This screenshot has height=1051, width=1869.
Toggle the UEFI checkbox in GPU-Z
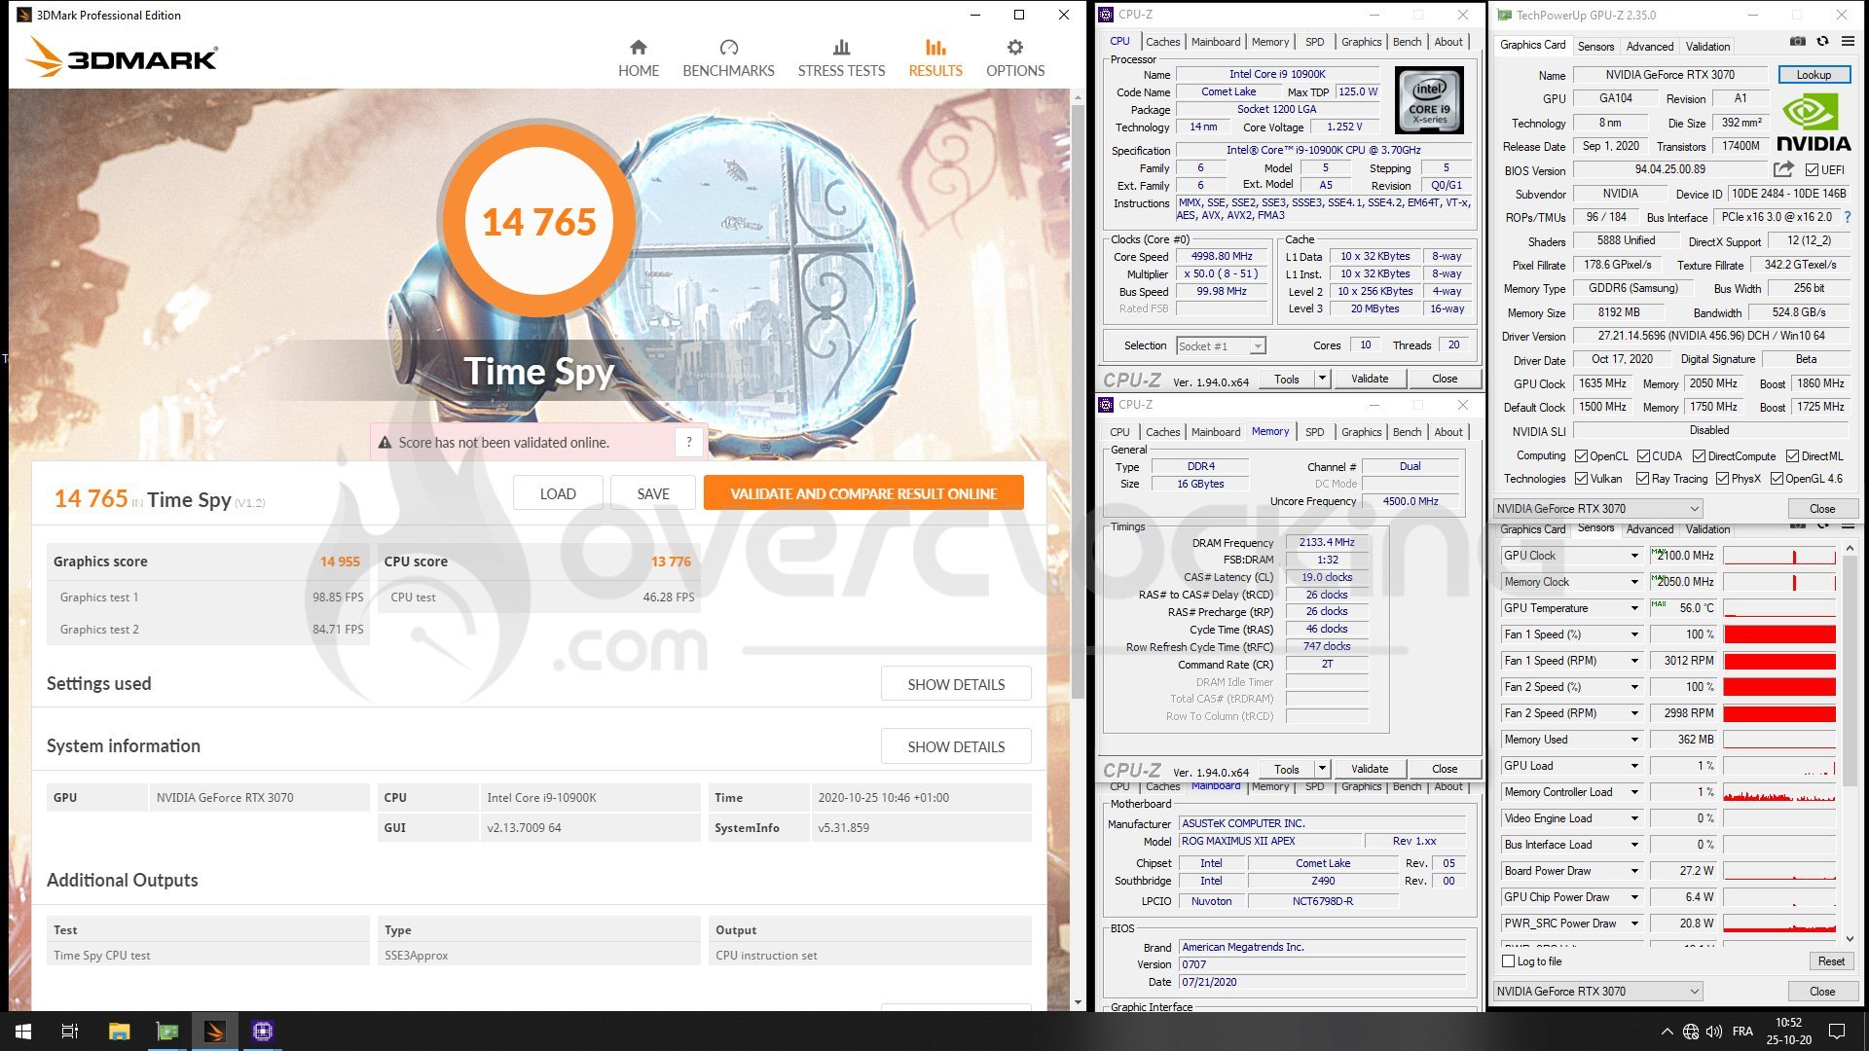tap(1812, 170)
